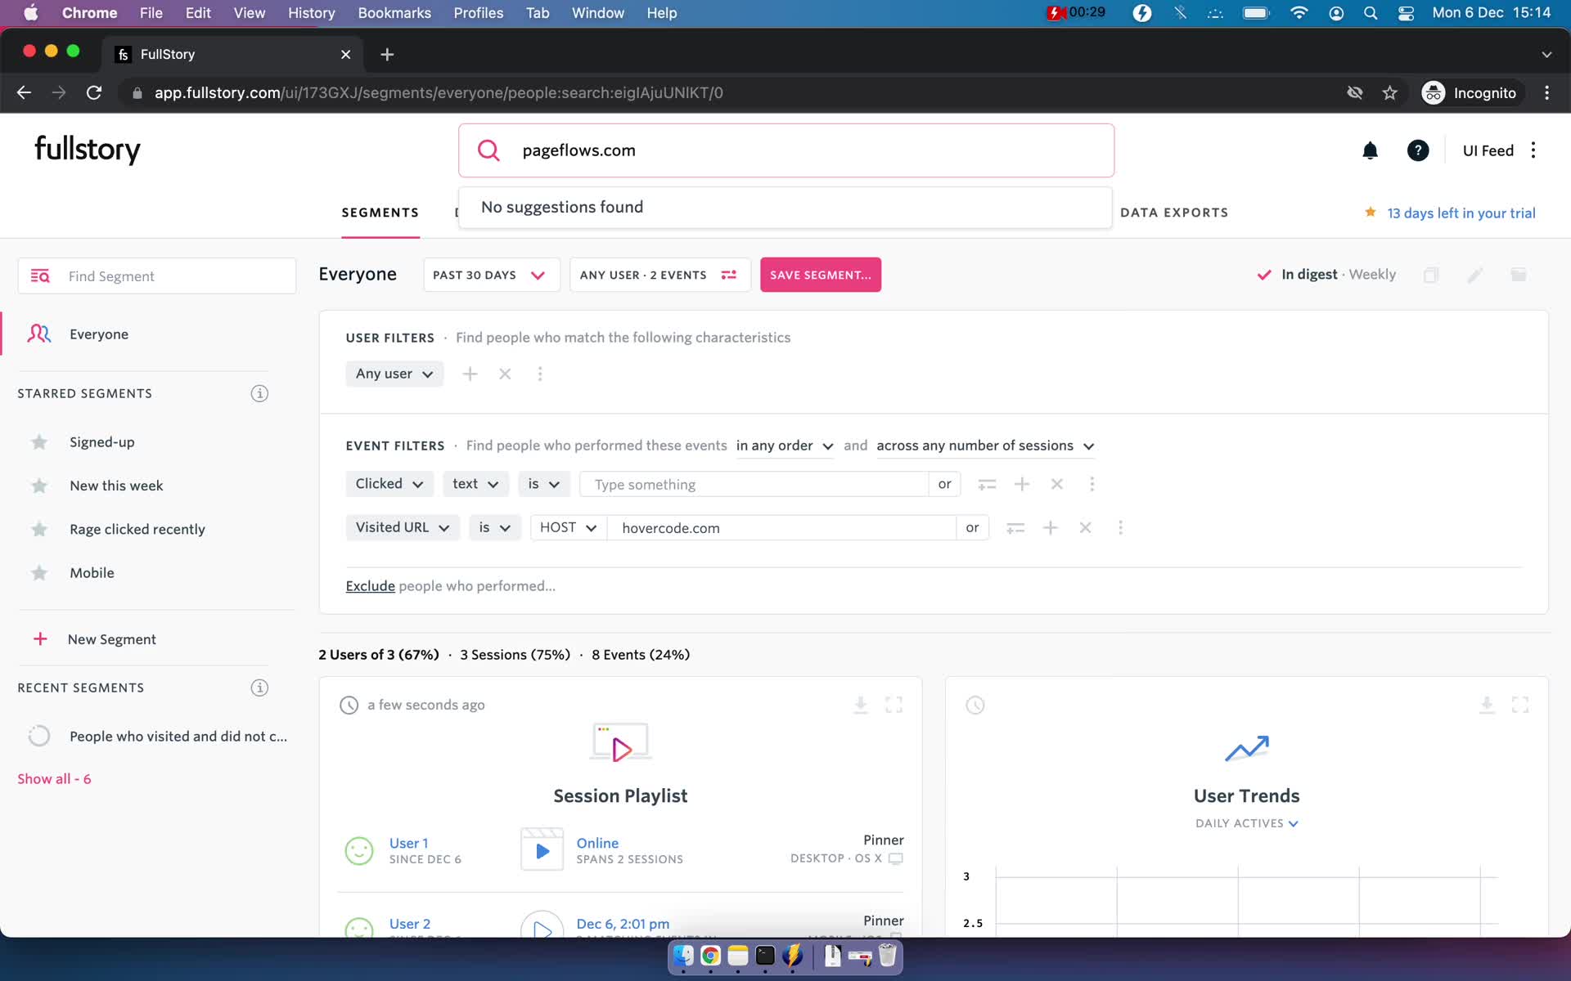1571x981 pixels.
Task: Open more options for Any user filter
Action: point(540,374)
